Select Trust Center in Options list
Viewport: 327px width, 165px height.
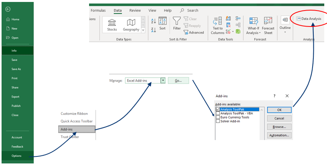pyautogui.click(x=70, y=137)
